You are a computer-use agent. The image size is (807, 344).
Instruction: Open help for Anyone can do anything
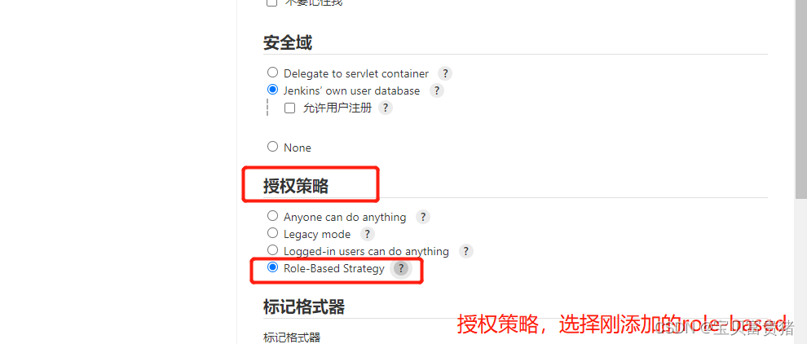[423, 218]
